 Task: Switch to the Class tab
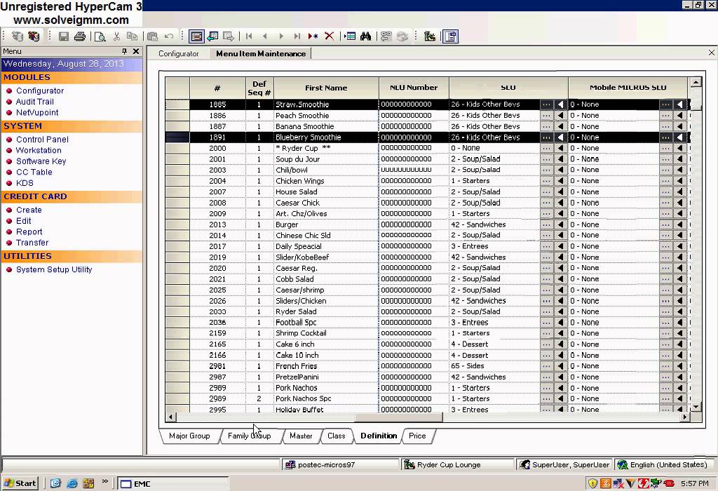coord(336,436)
